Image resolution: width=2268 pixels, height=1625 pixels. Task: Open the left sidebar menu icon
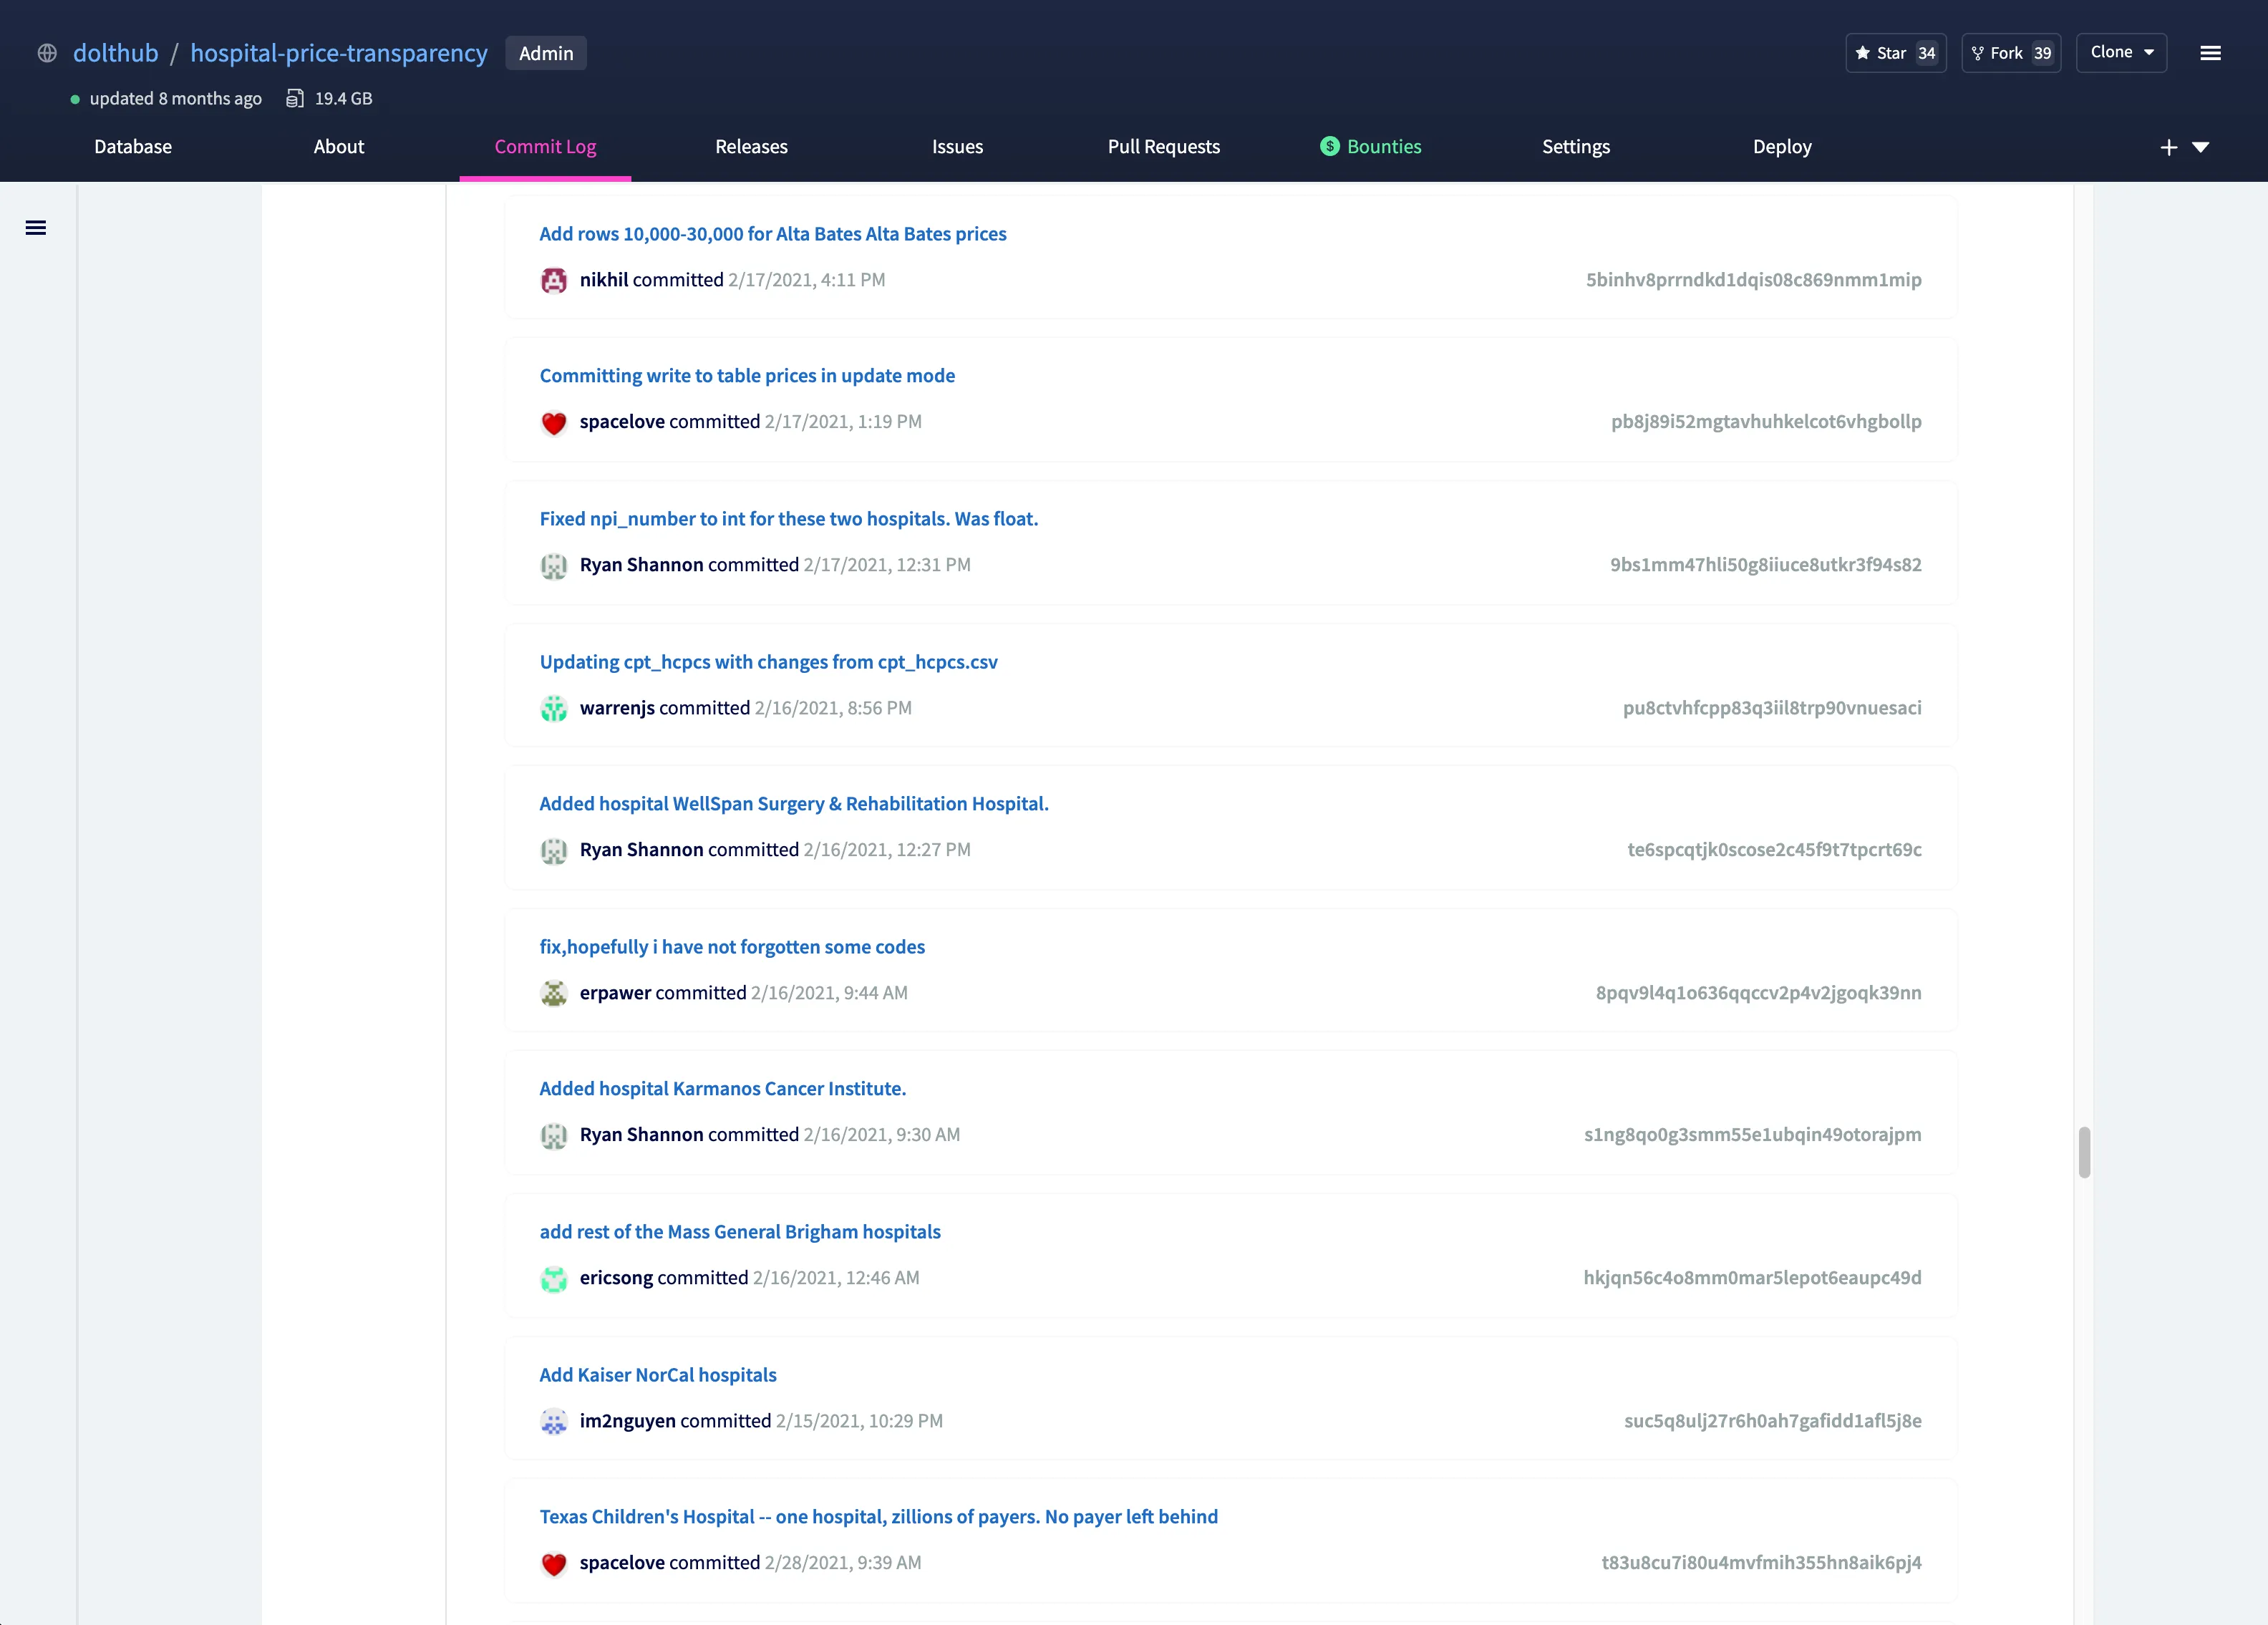36,228
